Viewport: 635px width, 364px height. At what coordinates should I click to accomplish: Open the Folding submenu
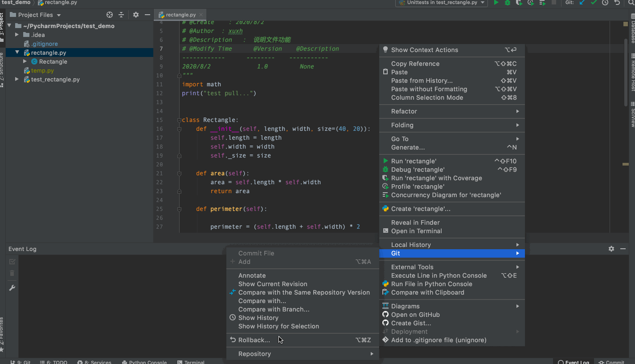[452, 125]
